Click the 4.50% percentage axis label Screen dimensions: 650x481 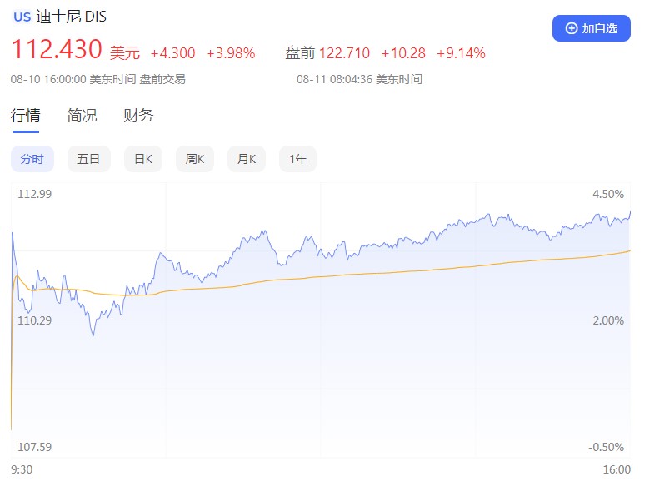(x=606, y=194)
